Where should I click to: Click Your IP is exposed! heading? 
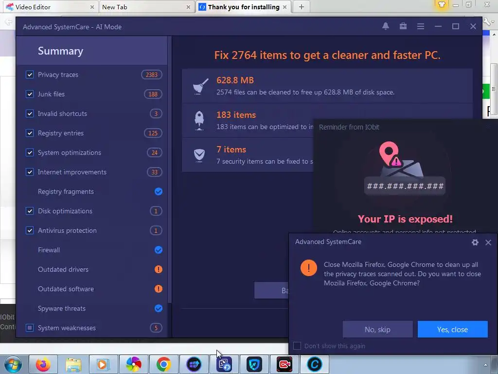click(405, 219)
